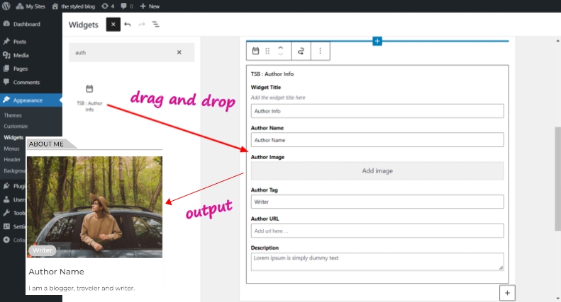Open the List View icon
This screenshot has width=561, height=302.
click(x=155, y=24)
